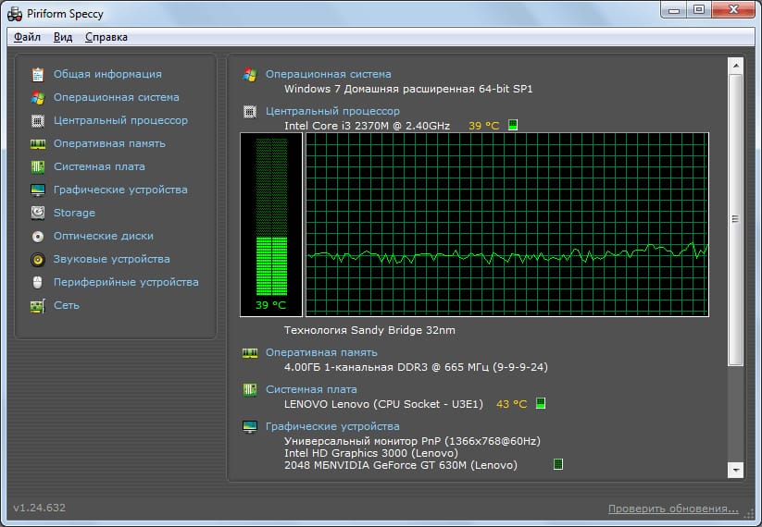Click the Общая информация sidebar icon
This screenshot has width=762, height=527.
[x=38, y=74]
